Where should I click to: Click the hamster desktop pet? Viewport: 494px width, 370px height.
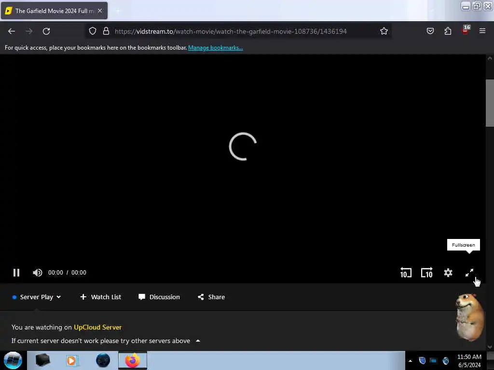pos(470,317)
